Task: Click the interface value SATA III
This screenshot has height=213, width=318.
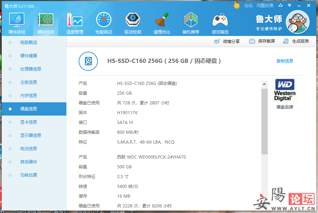Action: tap(125, 123)
